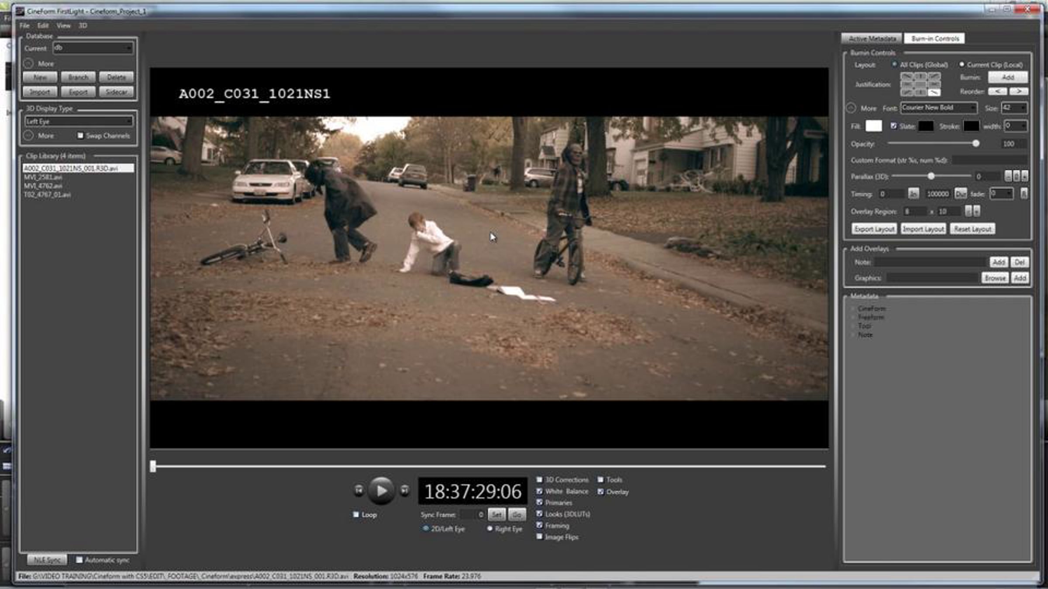Move burn-in earlier with Reorder left arrow

click(997, 91)
